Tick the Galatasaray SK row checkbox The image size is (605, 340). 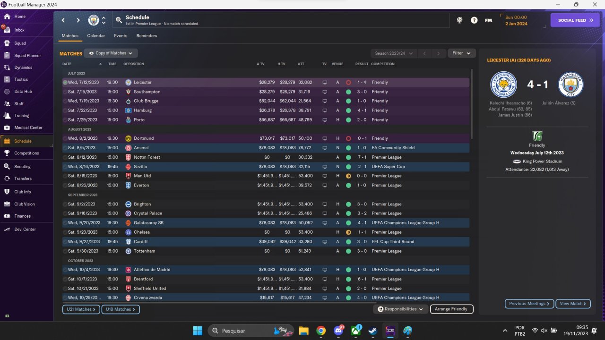65,223
